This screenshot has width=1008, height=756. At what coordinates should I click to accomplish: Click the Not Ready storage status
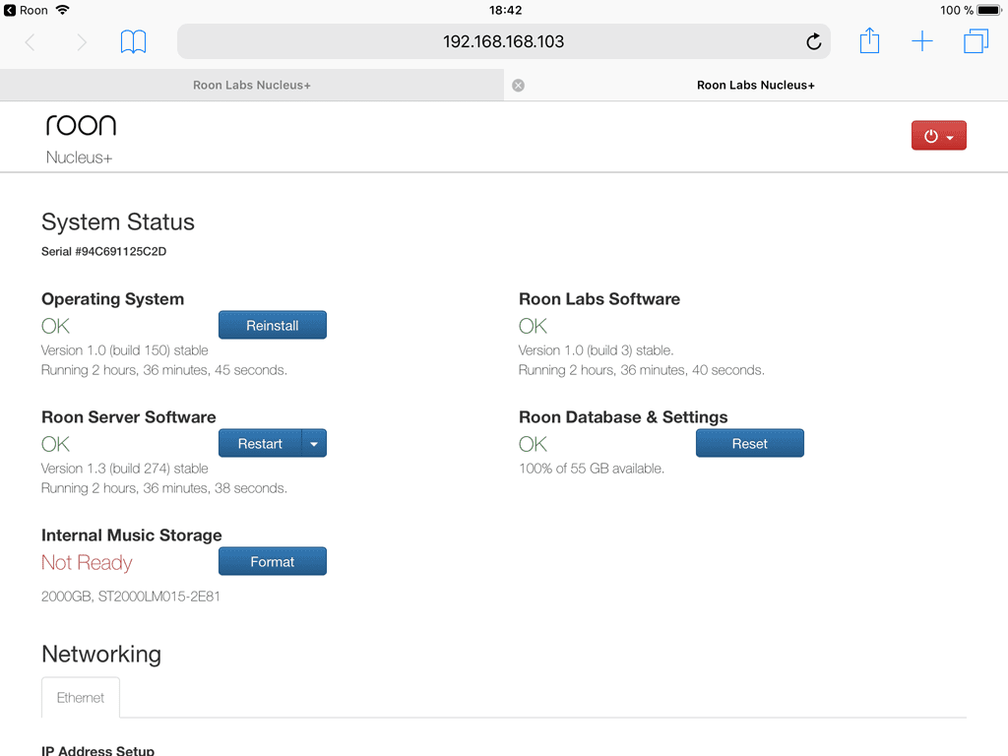(87, 562)
